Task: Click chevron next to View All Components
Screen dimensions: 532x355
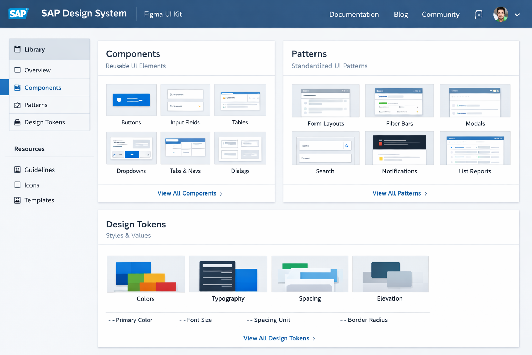Action: click(x=221, y=194)
